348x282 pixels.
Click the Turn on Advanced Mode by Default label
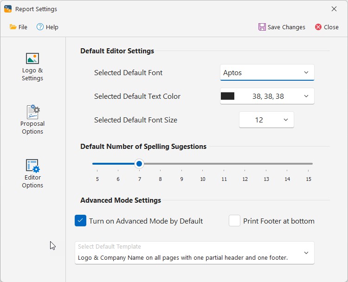point(146,221)
